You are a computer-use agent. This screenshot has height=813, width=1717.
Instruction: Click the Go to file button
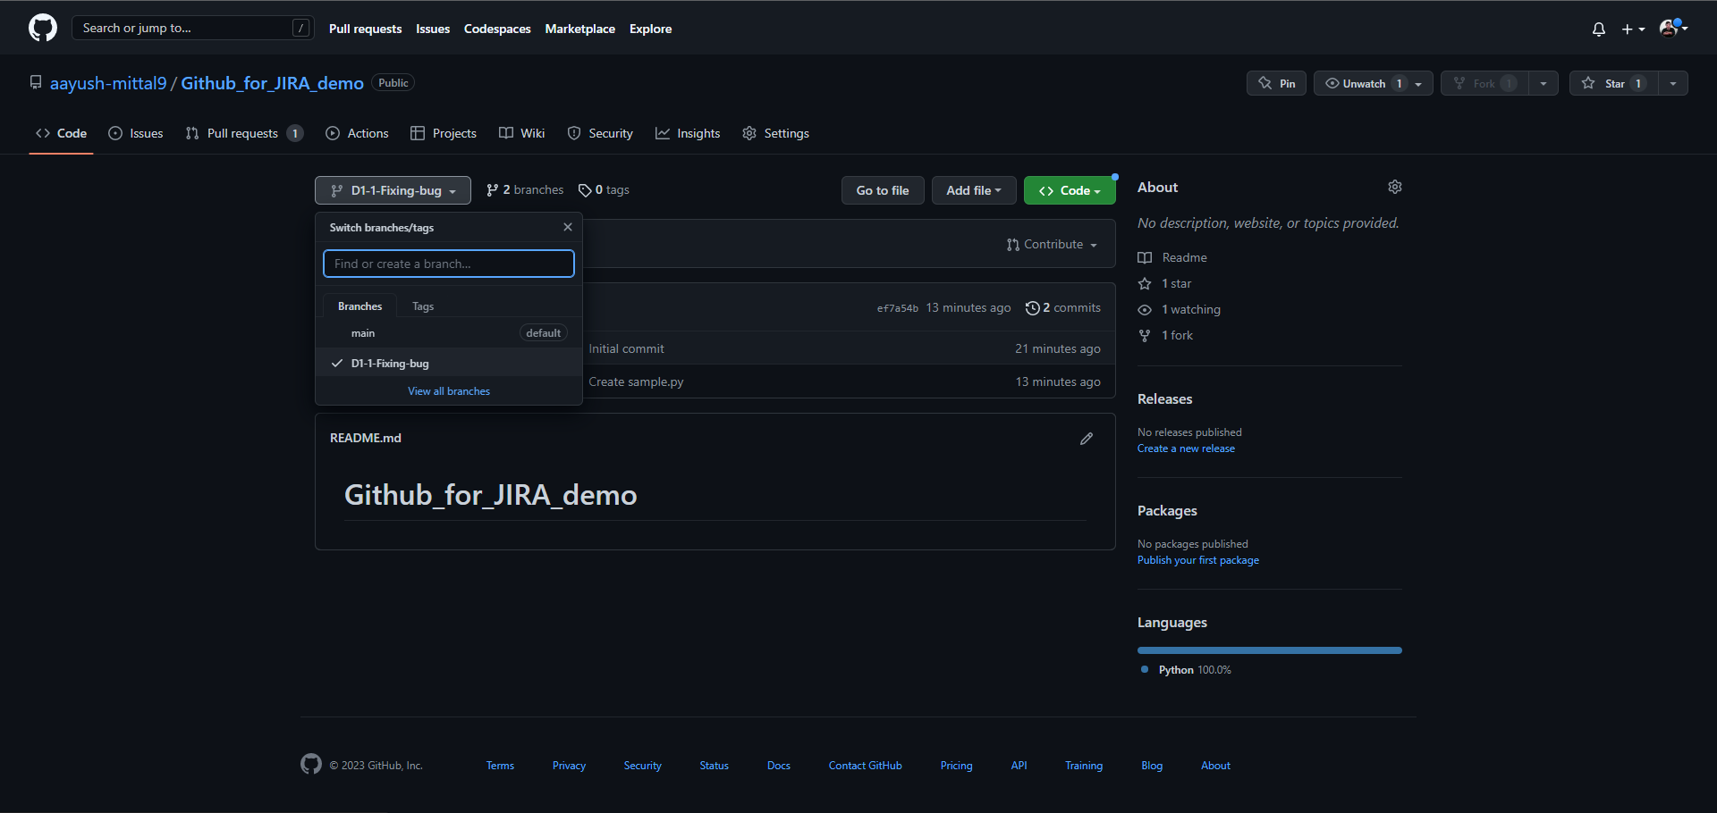coord(882,189)
